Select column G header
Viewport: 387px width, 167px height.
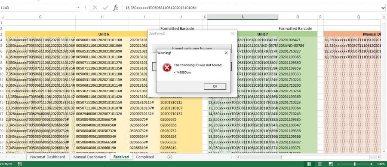40,17
